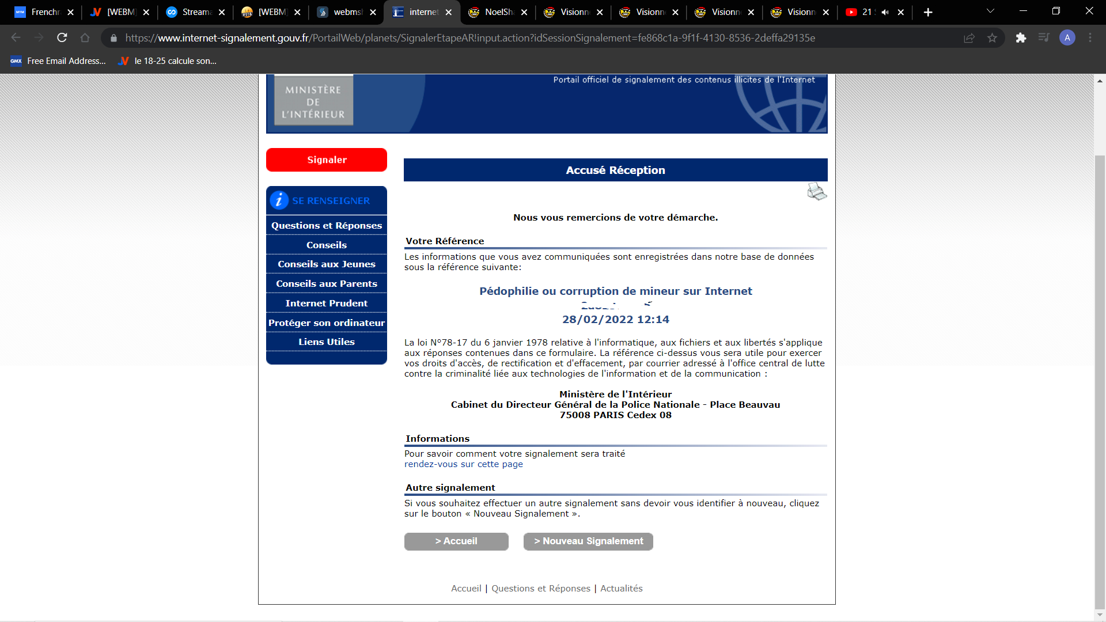
Task: Open Chrome three-dot menu
Action: [x=1090, y=38]
